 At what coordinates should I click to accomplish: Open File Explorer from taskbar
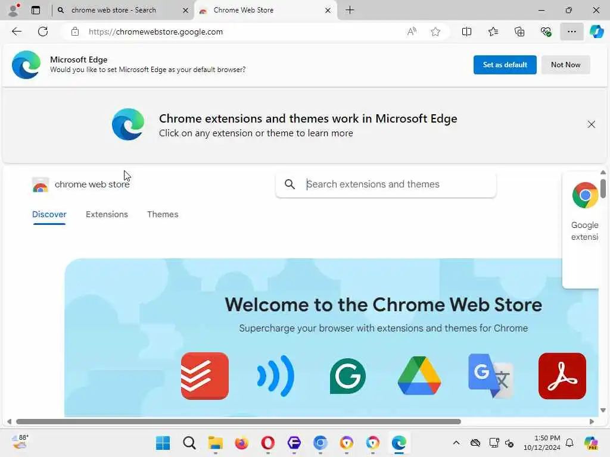(x=215, y=443)
